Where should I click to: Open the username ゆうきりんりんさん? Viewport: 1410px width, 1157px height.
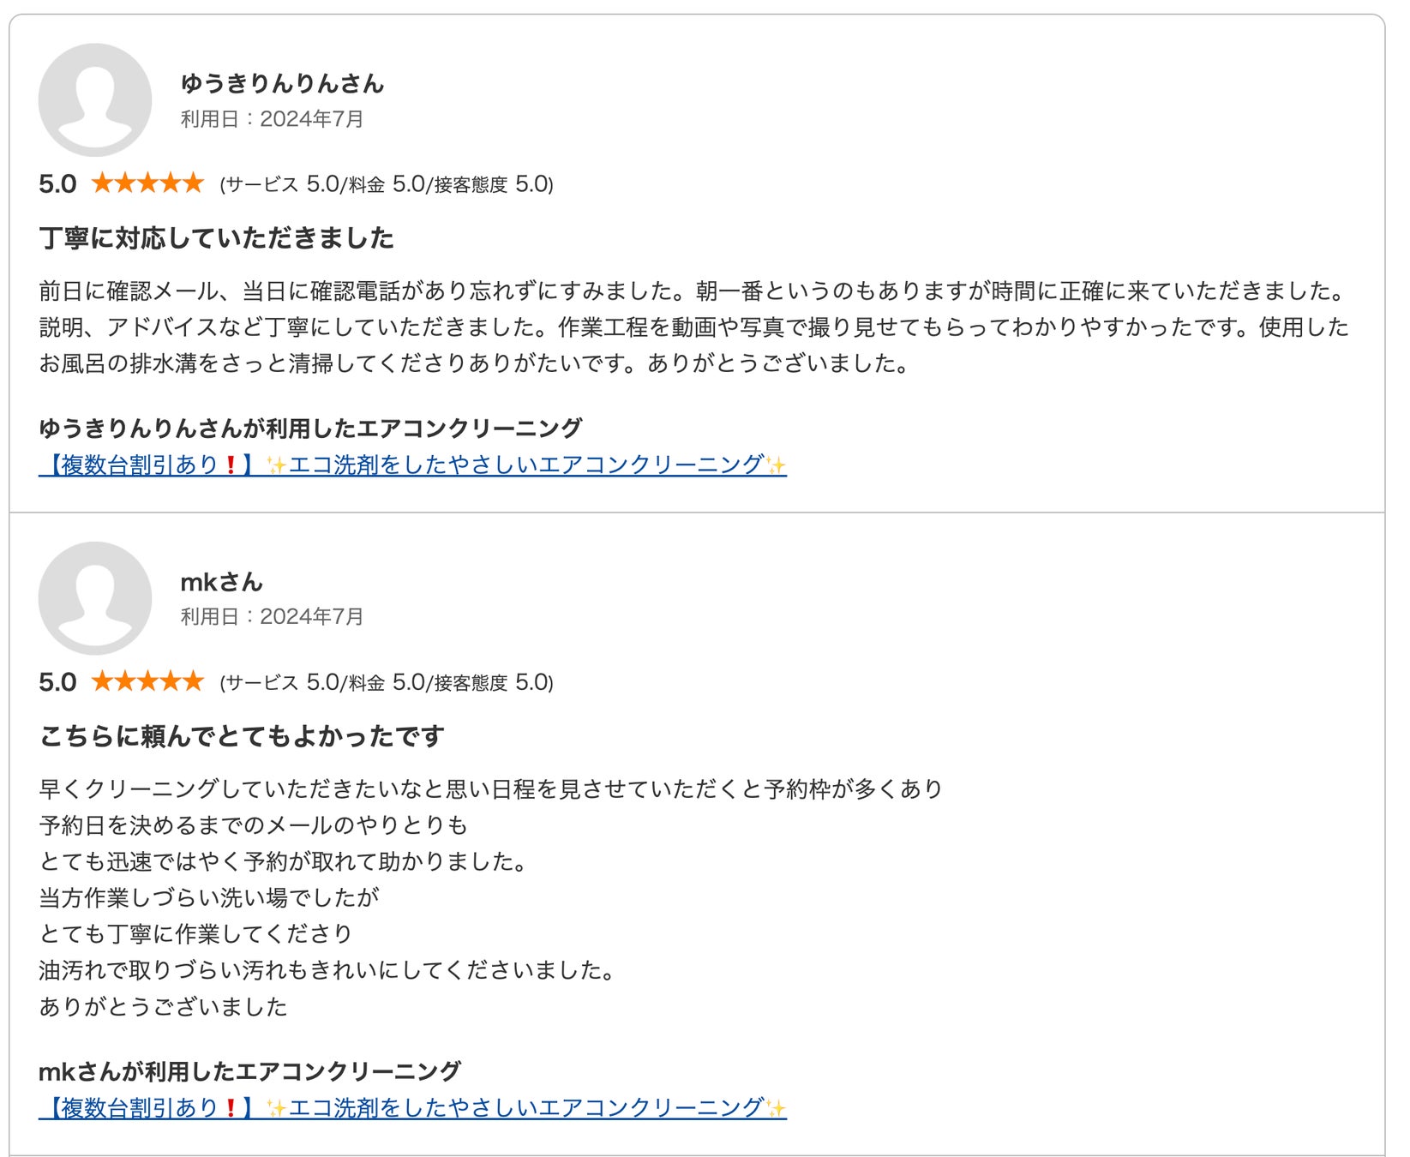[282, 83]
